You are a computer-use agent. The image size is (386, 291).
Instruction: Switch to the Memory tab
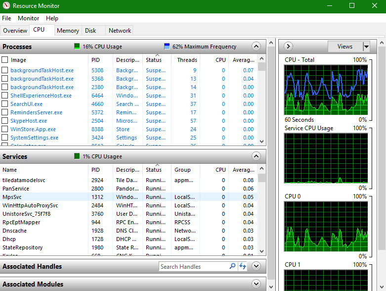coord(68,31)
